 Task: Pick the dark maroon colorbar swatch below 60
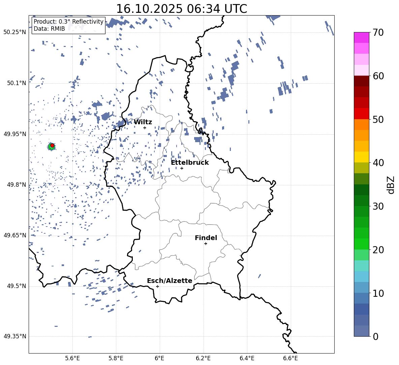362,81
